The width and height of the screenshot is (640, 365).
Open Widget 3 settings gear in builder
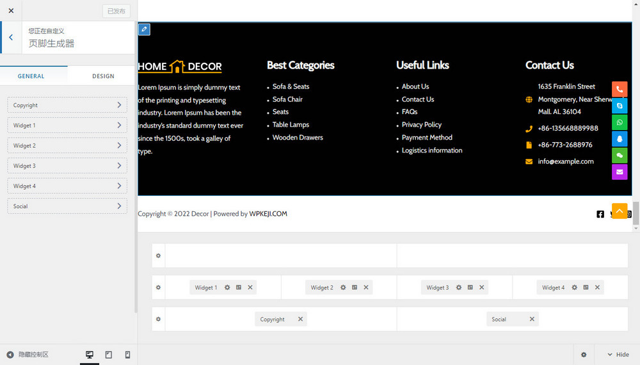(459, 288)
